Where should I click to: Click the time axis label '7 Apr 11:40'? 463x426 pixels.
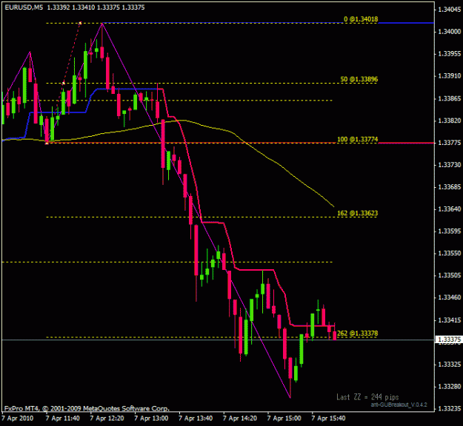[63, 419]
